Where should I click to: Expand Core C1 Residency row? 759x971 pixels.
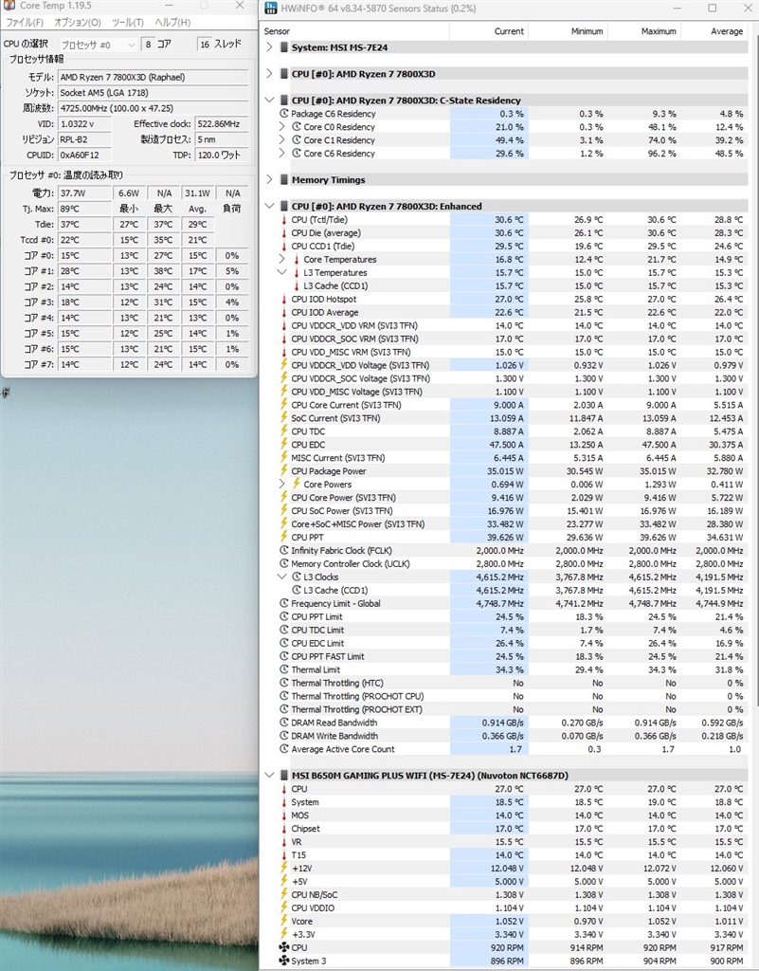click(x=282, y=140)
